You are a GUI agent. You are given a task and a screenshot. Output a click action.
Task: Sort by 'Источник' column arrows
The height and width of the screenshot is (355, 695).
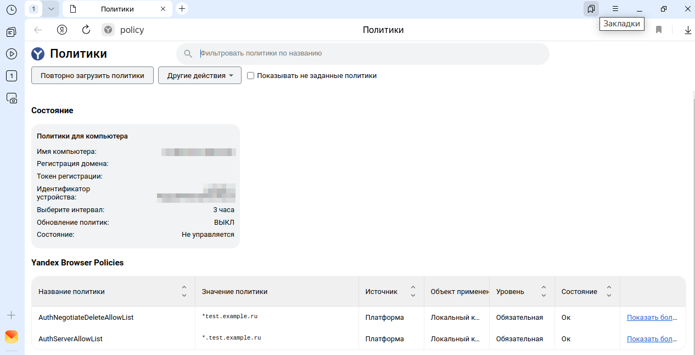[413, 292]
